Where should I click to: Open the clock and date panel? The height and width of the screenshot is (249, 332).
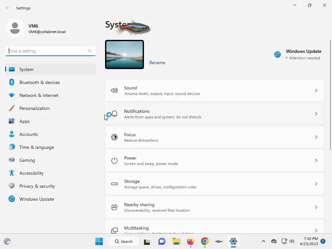(309, 241)
